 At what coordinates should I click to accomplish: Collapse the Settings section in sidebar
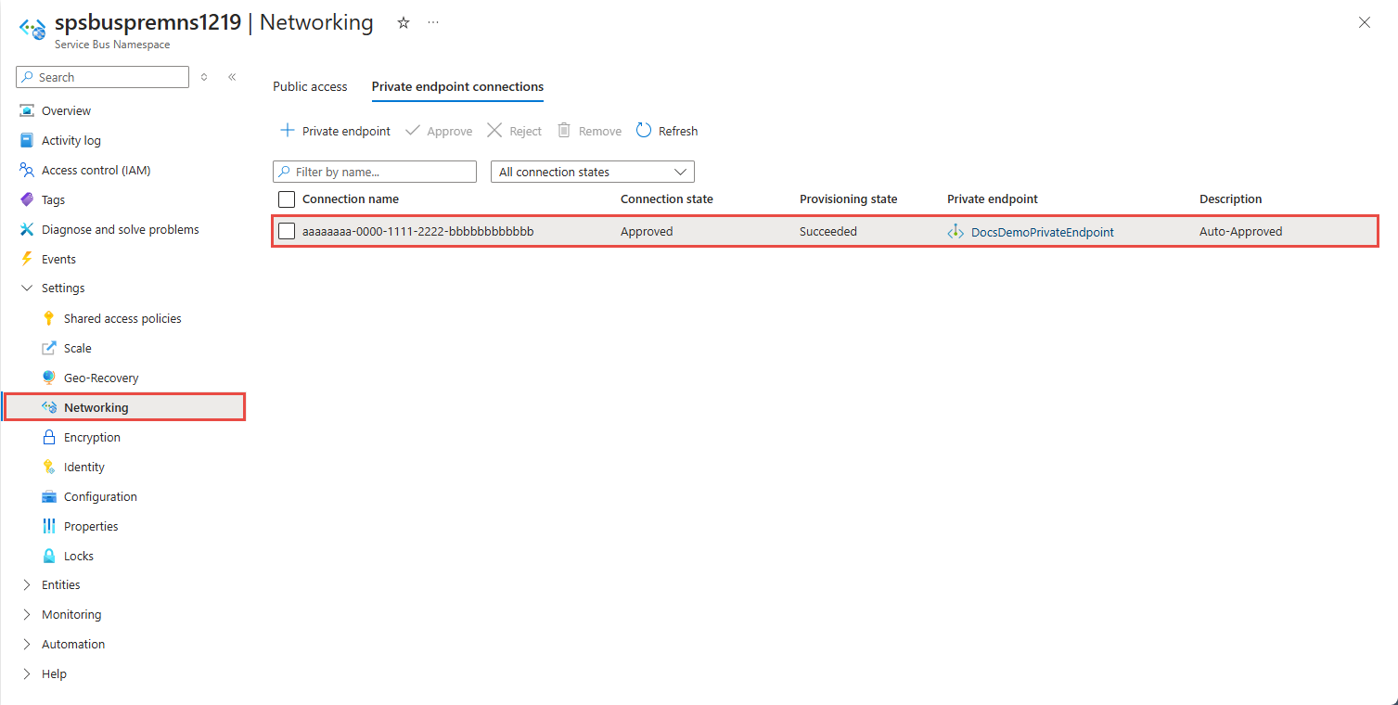(x=27, y=288)
